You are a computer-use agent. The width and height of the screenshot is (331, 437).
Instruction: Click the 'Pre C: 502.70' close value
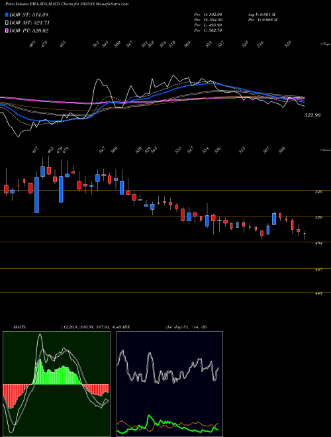pos(208,30)
